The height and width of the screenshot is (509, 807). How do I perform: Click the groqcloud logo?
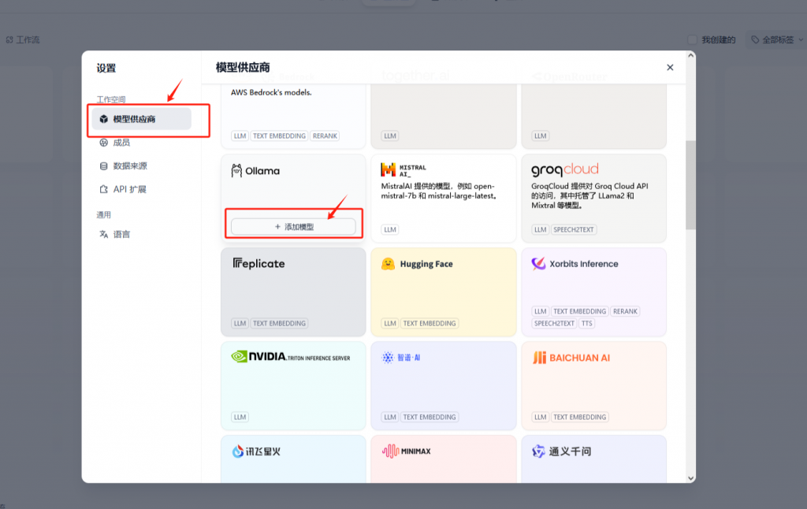click(565, 169)
